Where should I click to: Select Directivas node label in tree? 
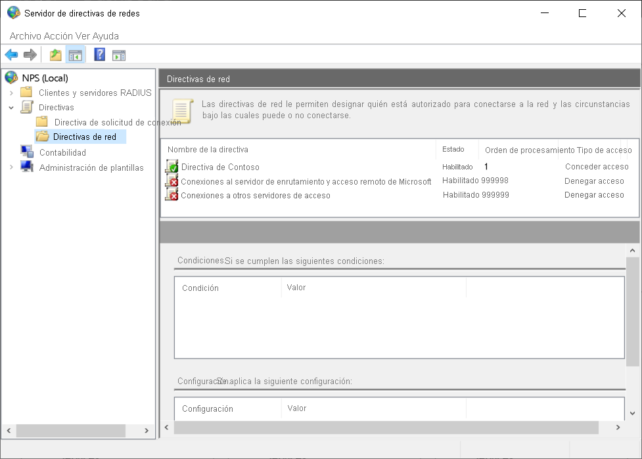tap(57, 108)
